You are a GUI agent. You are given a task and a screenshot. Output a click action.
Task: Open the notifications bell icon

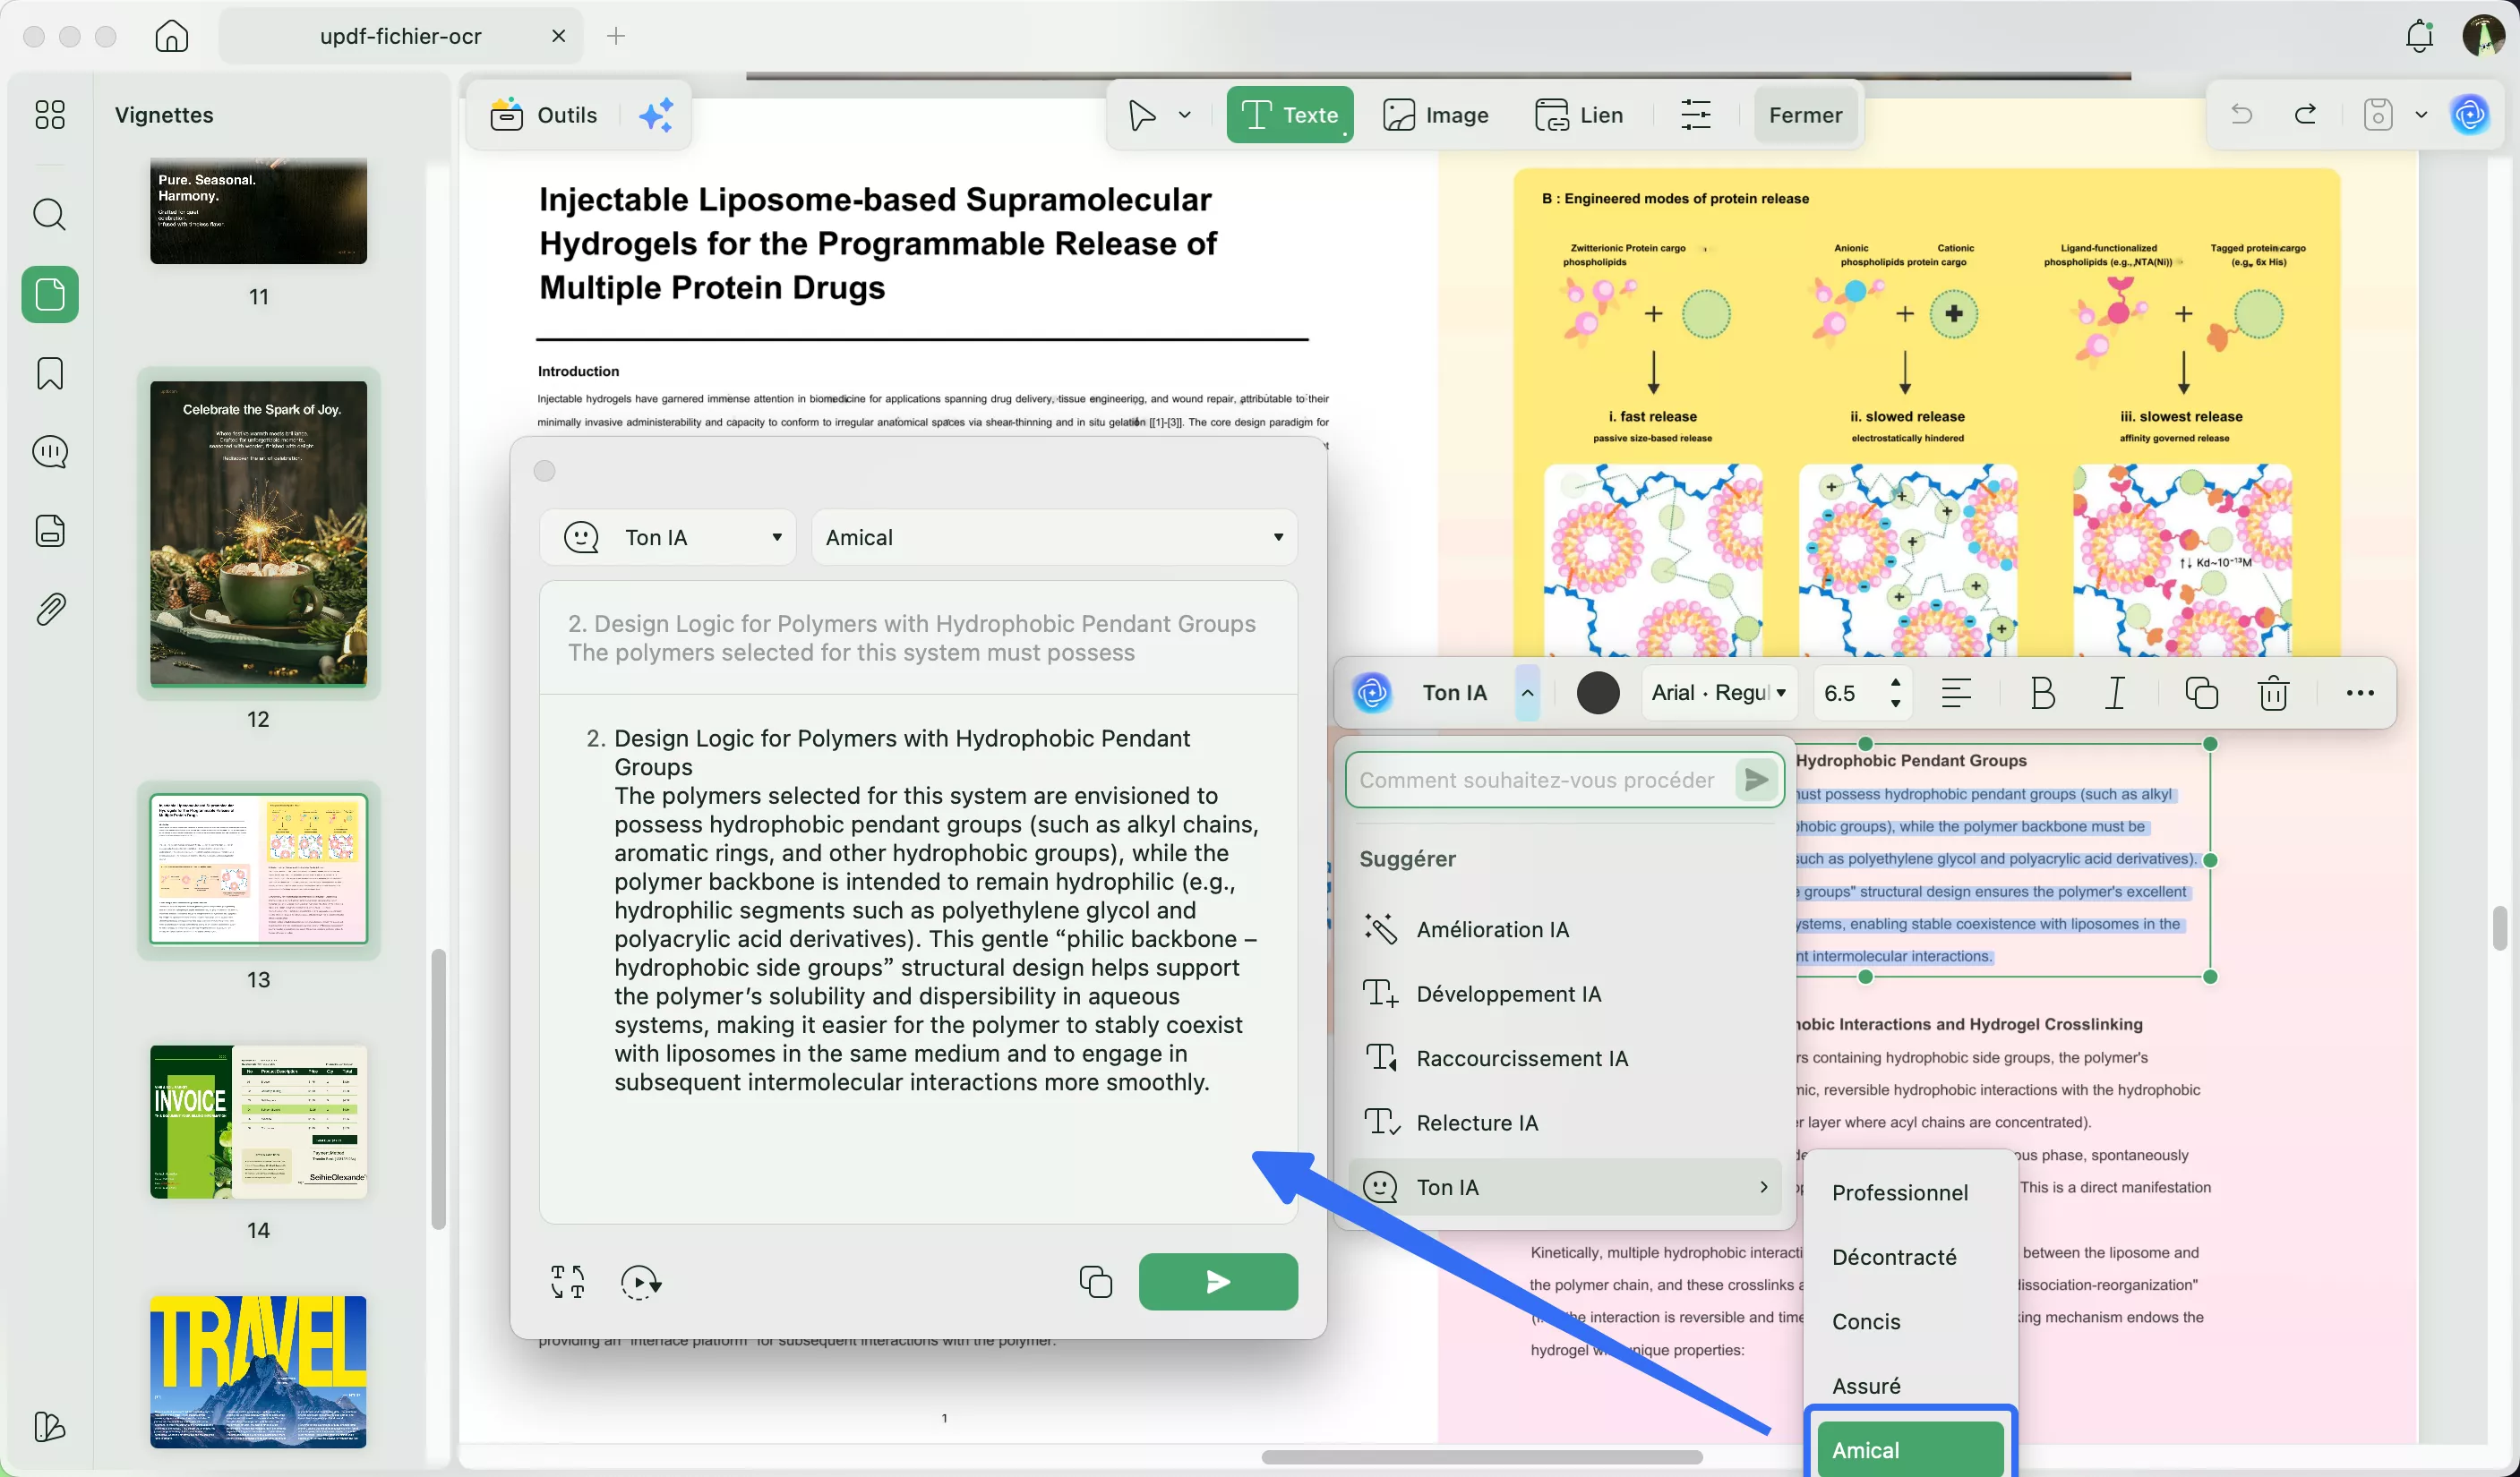tap(2419, 36)
